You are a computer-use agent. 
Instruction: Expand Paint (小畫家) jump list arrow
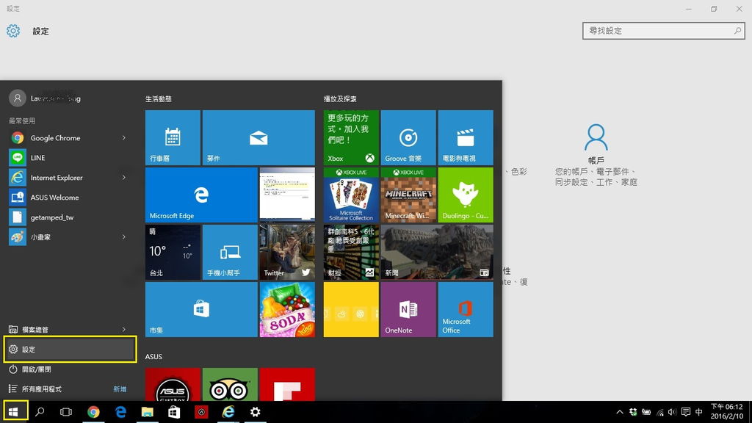pos(123,237)
